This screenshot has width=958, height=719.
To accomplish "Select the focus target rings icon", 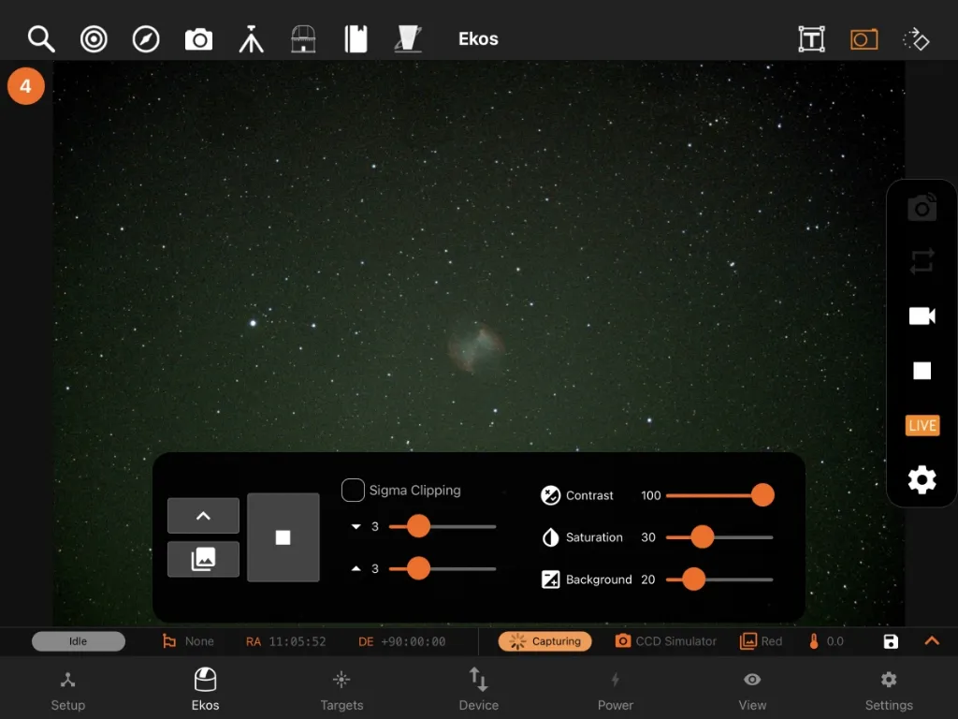I will pyautogui.click(x=94, y=39).
